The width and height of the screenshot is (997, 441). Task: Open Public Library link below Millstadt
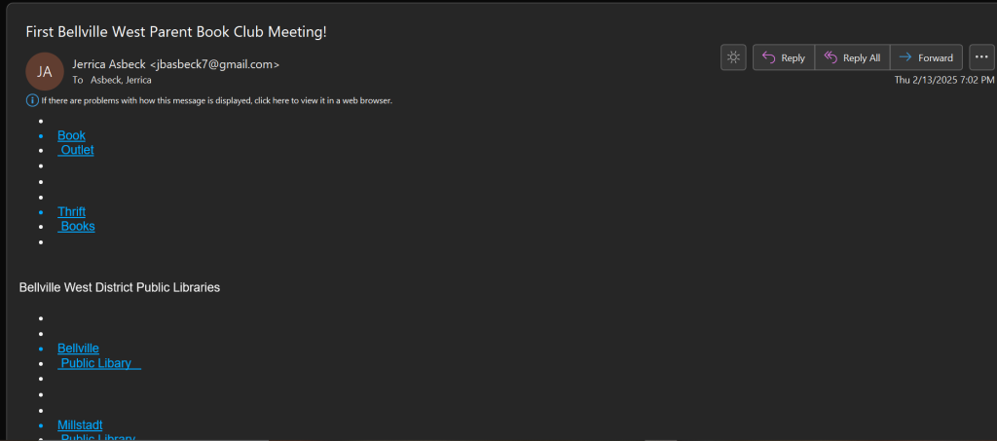tap(96, 437)
